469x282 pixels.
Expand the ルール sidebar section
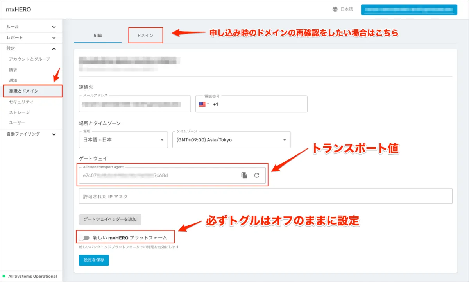click(x=31, y=27)
